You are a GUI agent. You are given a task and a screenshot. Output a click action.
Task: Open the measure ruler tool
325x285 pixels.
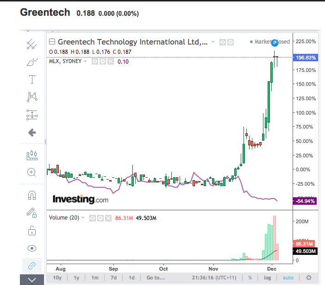coord(32,155)
